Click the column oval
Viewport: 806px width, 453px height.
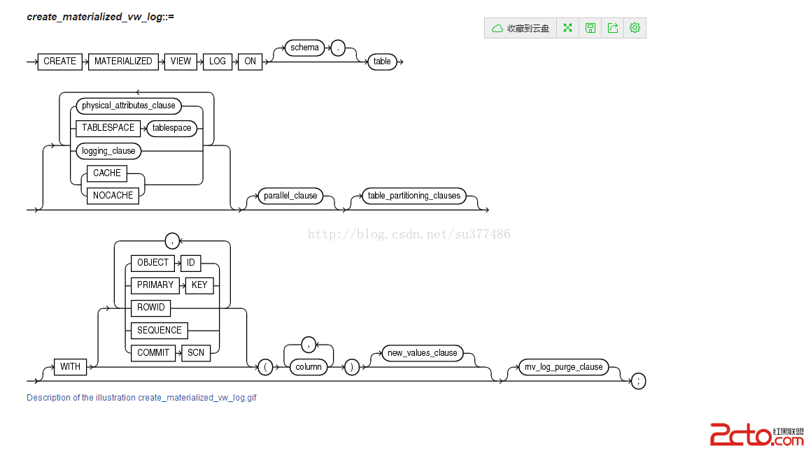pyautogui.click(x=309, y=367)
